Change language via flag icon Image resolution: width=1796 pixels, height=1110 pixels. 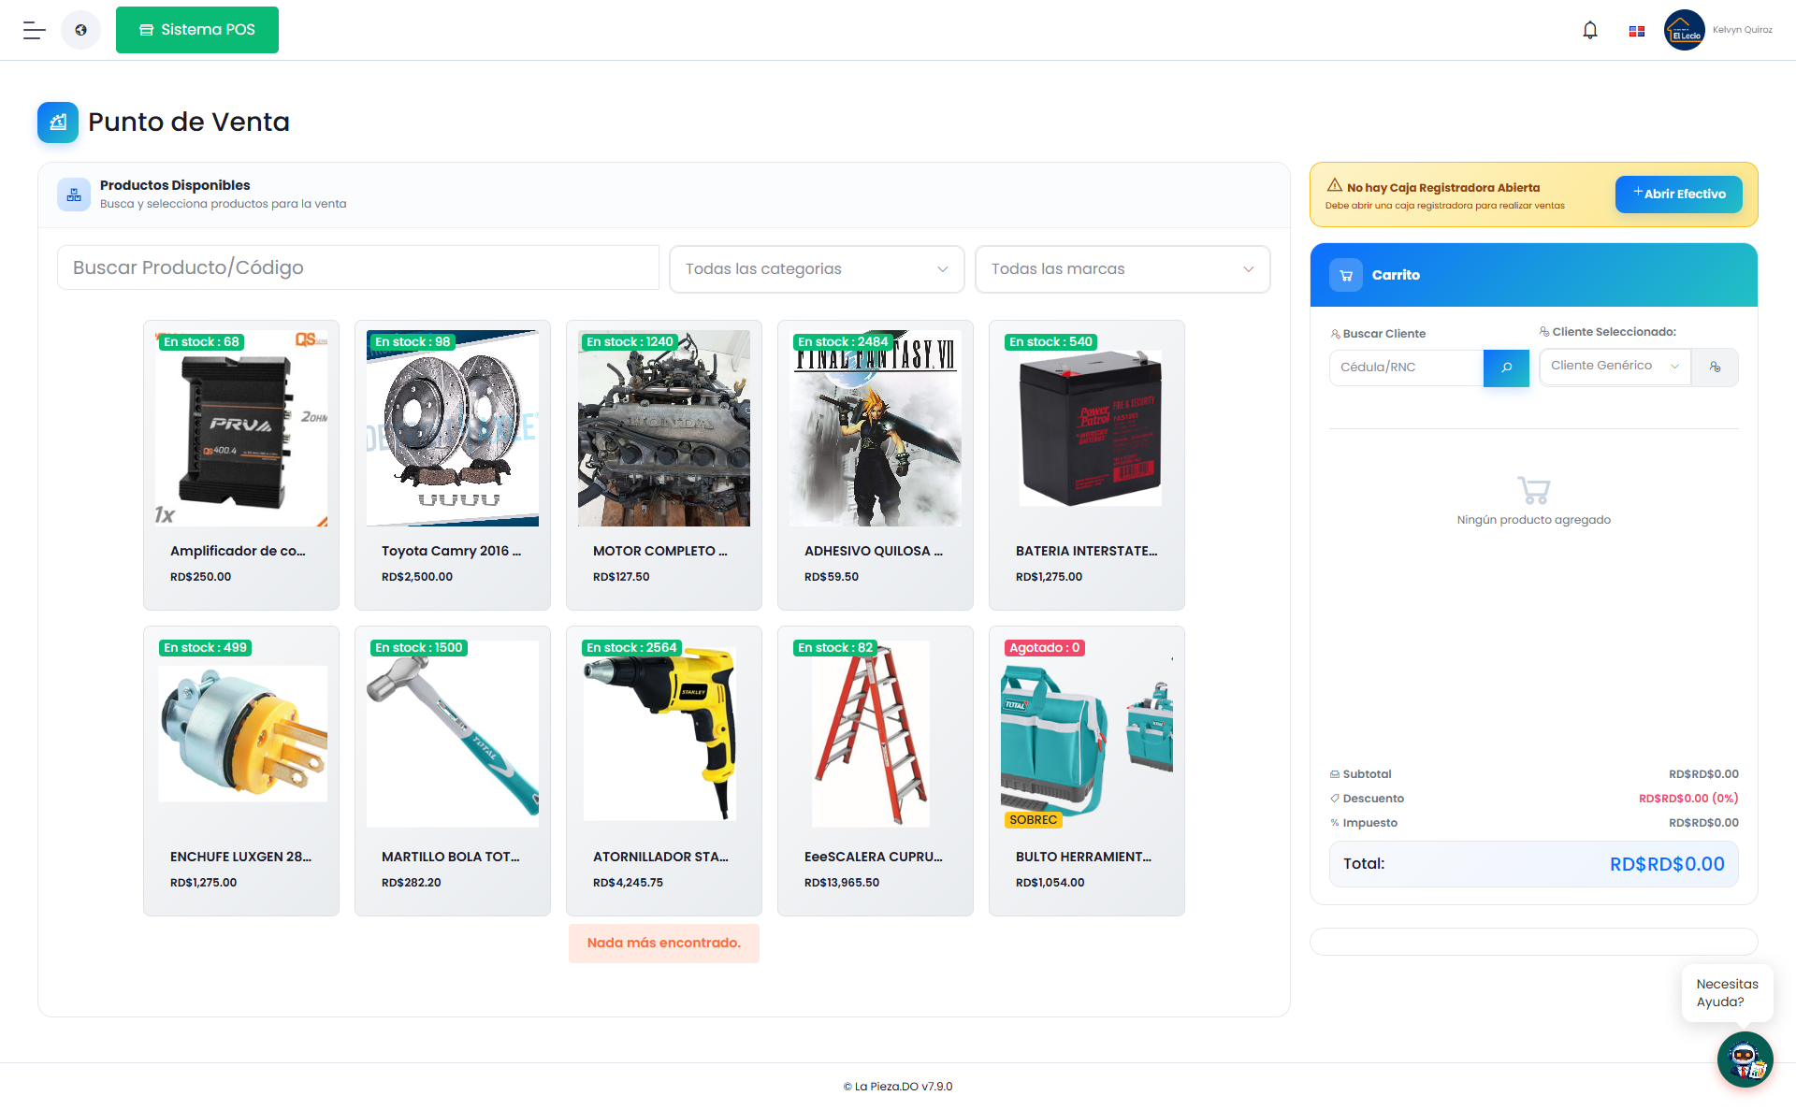[1637, 31]
